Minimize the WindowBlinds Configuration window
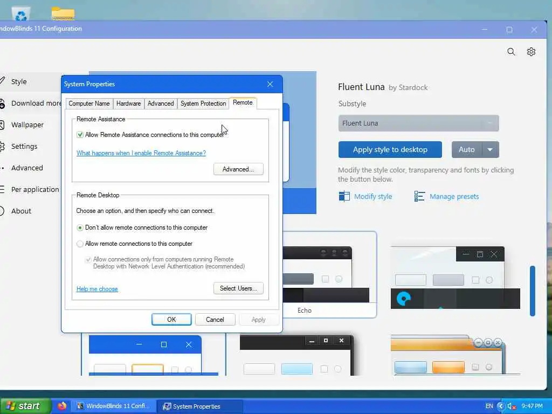The width and height of the screenshot is (552, 414). coord(485,30)
